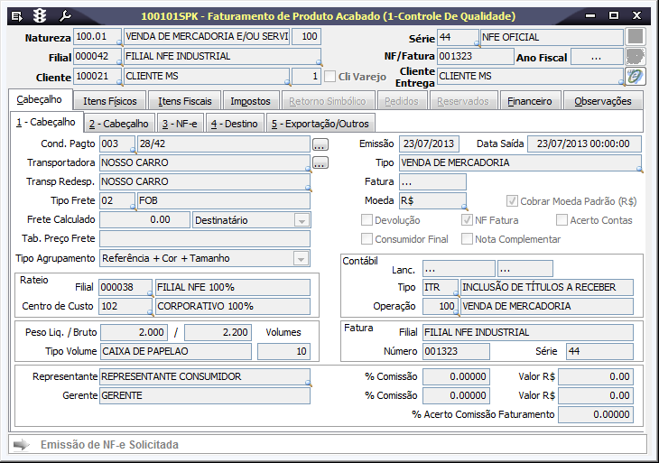Toggle the Devolução checkbox
659x463 pixels.
tap(367, 220)
